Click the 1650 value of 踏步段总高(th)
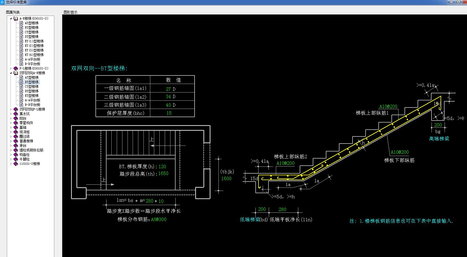 163,173
